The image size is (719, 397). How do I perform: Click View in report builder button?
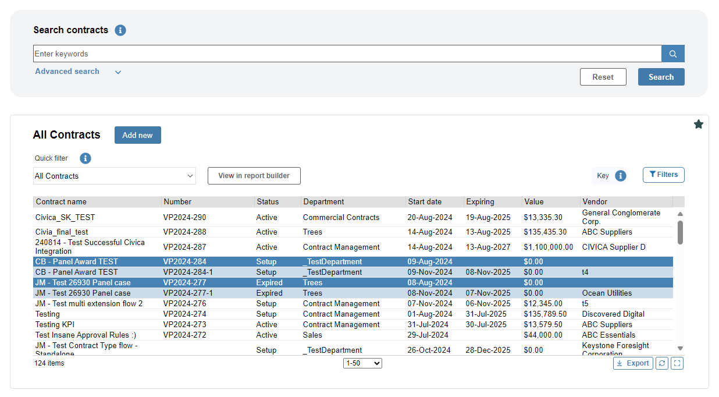coord(254,176)
